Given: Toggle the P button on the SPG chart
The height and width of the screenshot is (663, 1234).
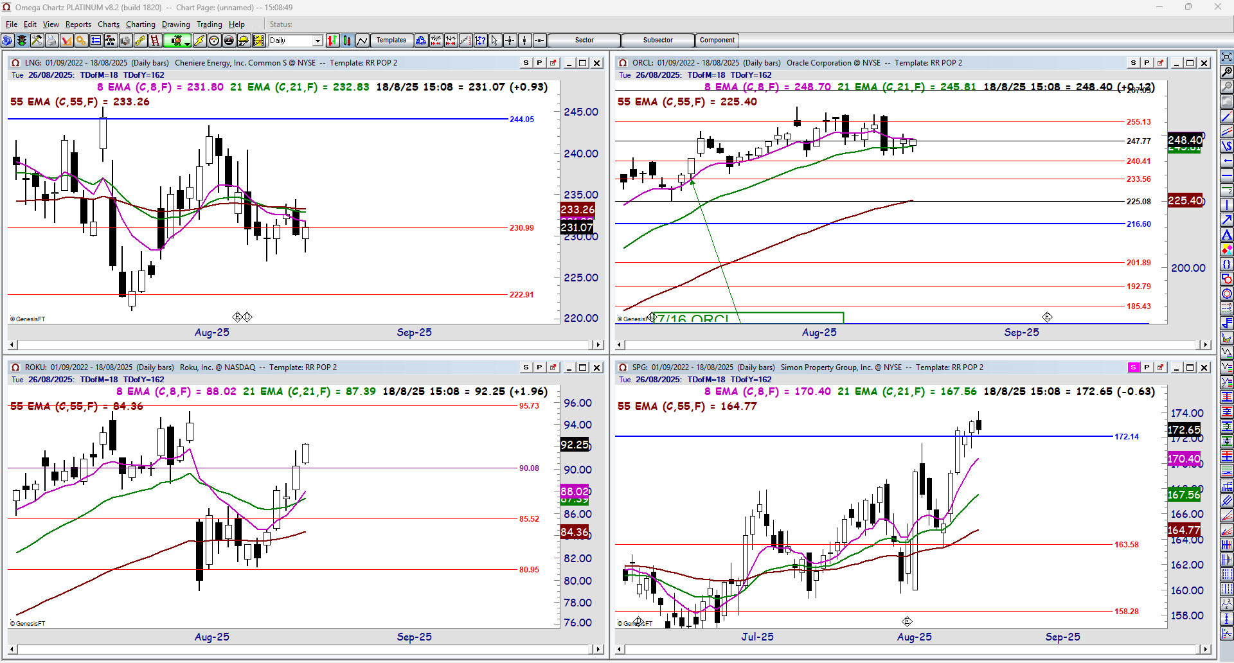Looking at the screenshot, I should [x=1147, y=367].
